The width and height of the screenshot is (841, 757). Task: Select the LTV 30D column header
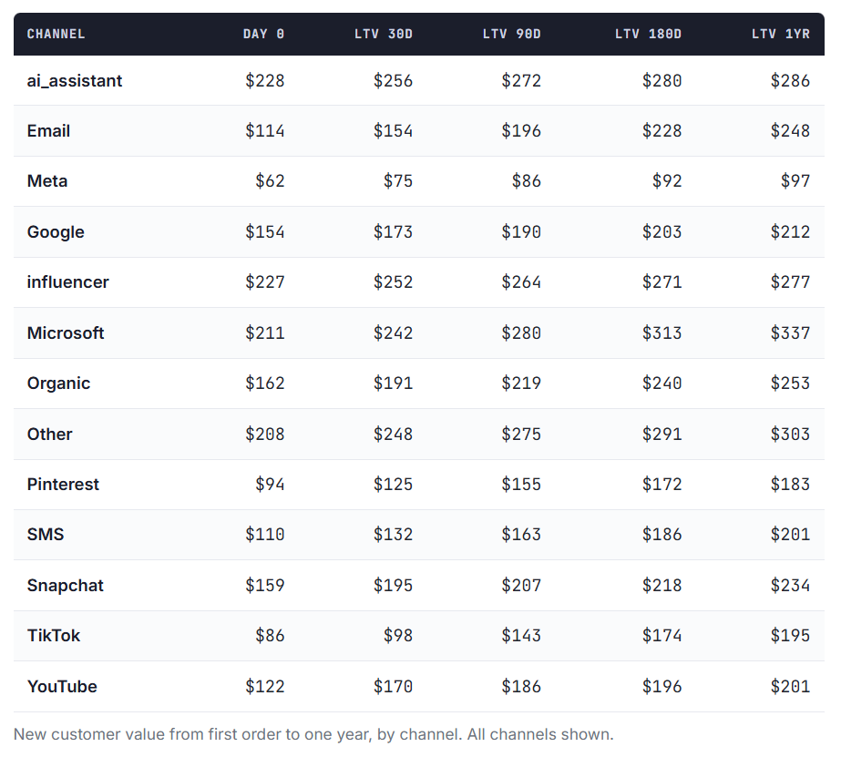click(384, 34)
